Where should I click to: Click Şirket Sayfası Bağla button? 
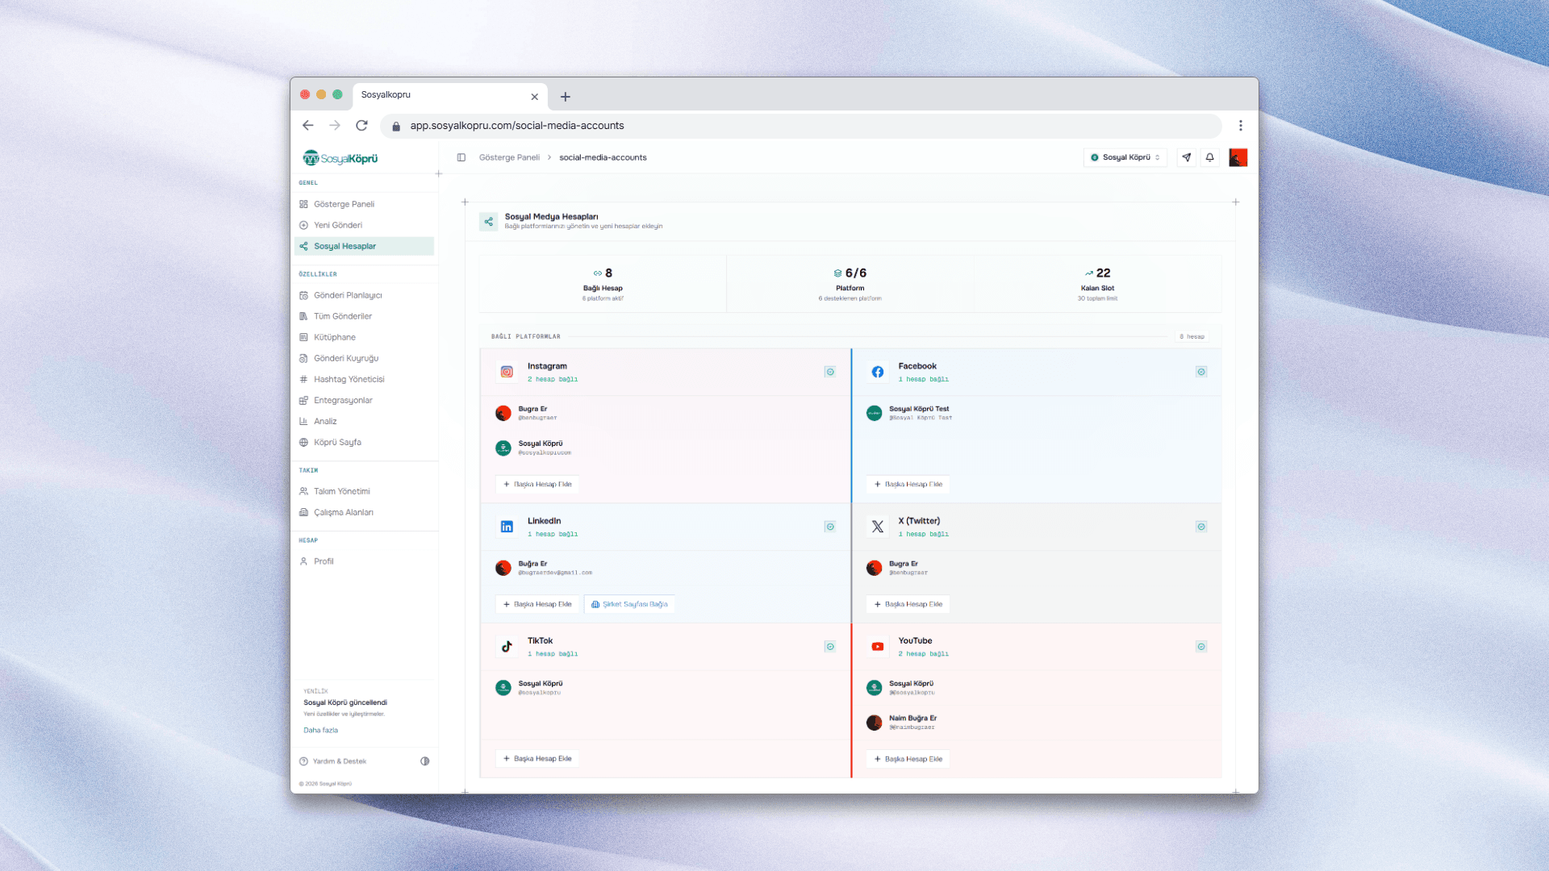point(629,605)
